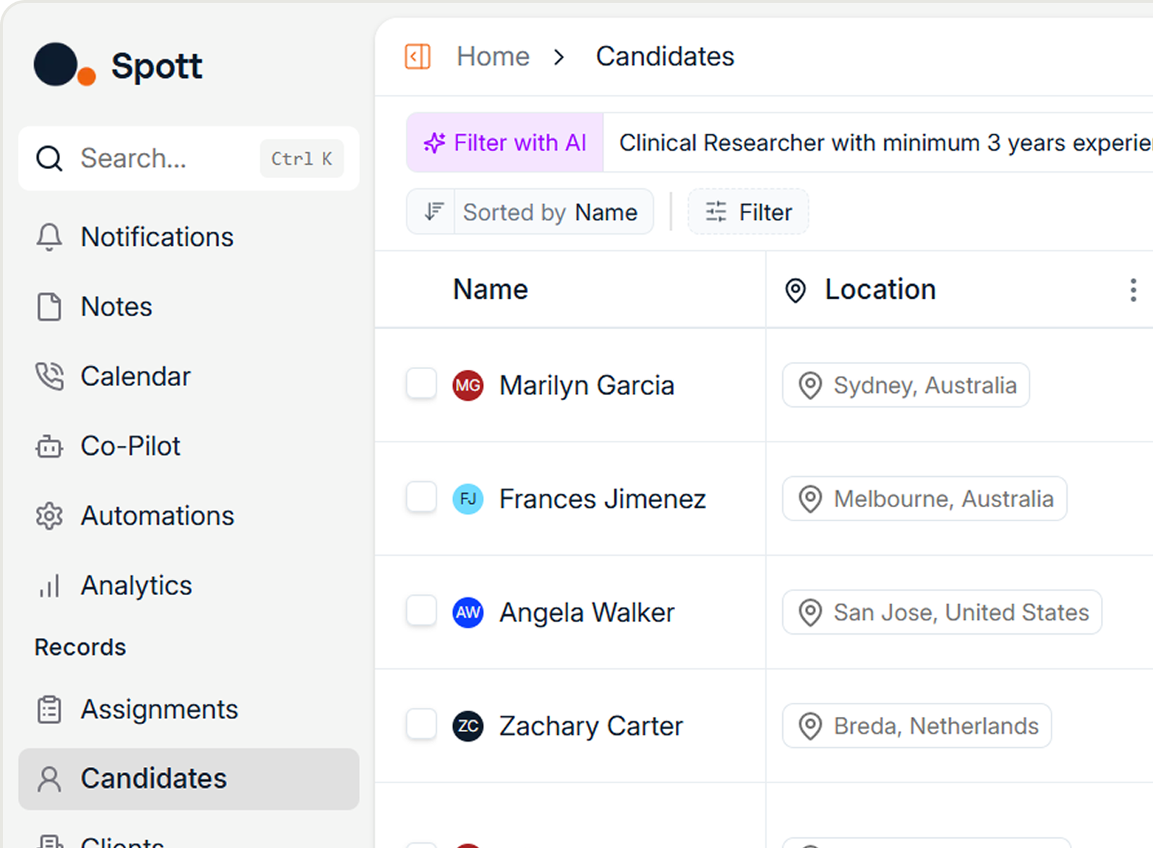
Task: Click the Co-Pilot robot icon
Action: point(49,445)
